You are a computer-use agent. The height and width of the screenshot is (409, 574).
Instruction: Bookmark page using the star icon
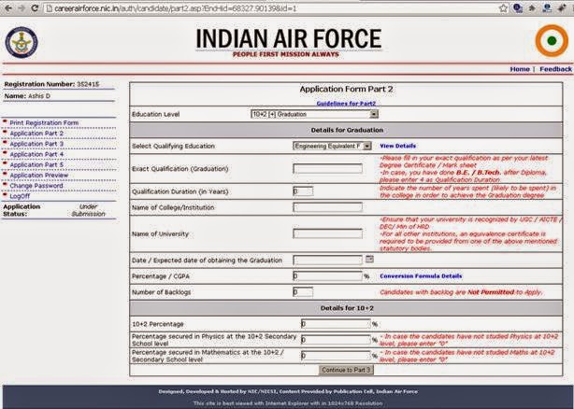tap(504, 8)
